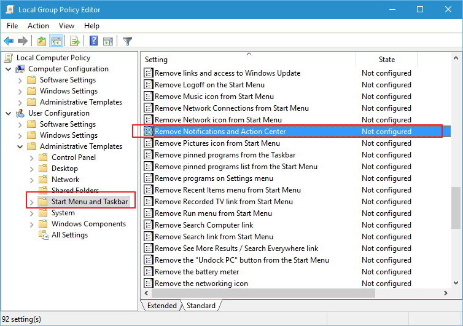Image resolution: width=463 pixels, height=326 pixels.
Task: Click the Windows Components folder icon
Action: 43,224
